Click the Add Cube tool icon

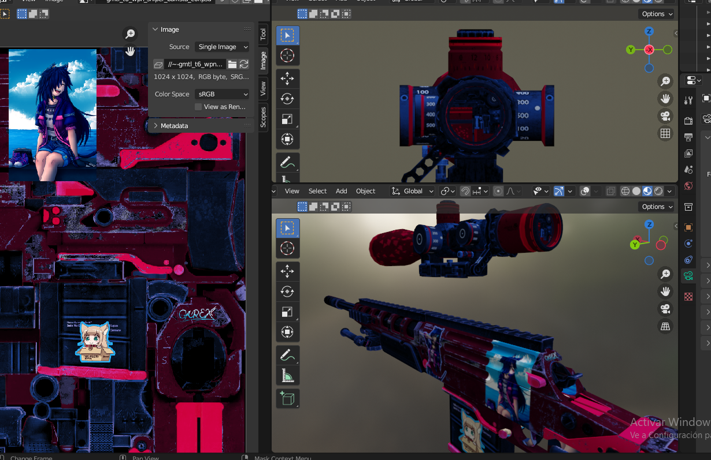click(x=287, y=398)
